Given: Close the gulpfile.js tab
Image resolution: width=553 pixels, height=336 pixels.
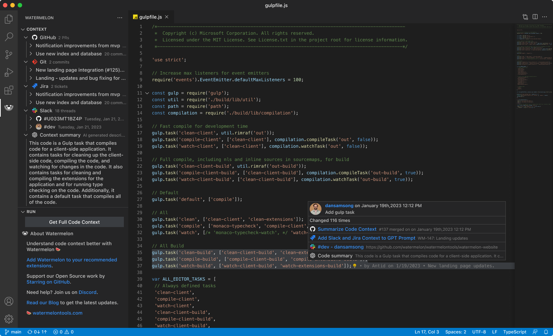Looking at the screenshot, I should point(167,17).
